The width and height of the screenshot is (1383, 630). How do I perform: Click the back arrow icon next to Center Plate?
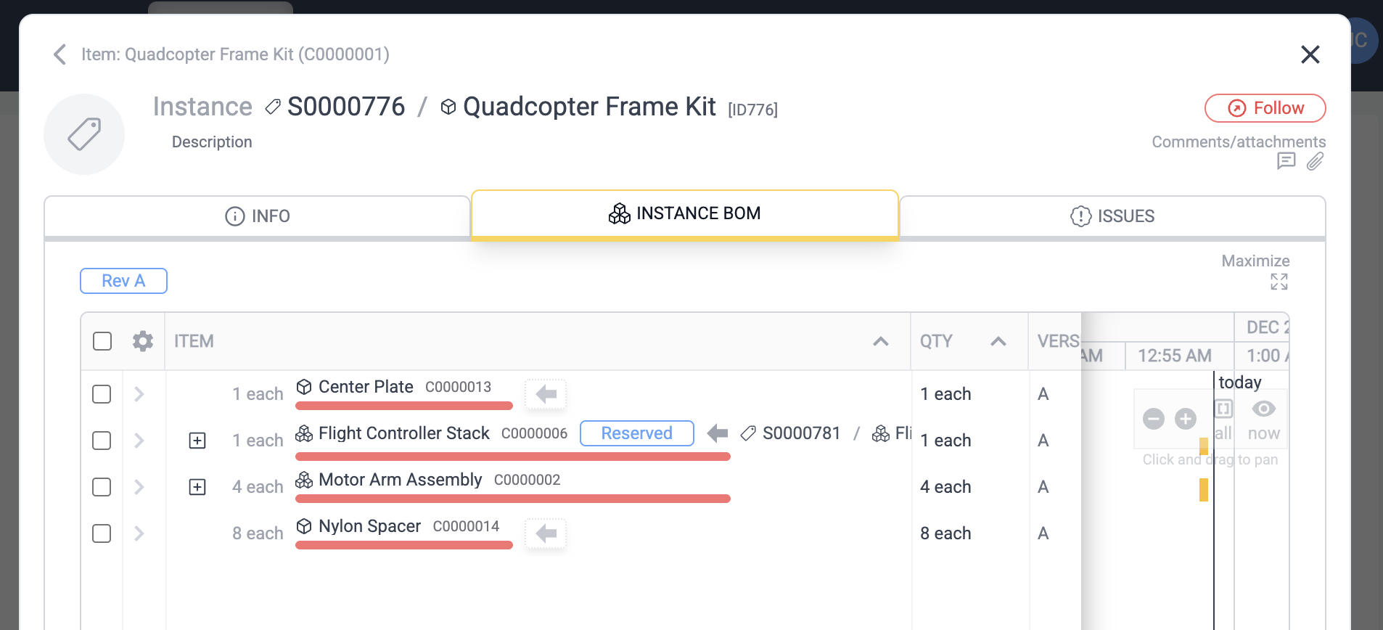[x=546, y=394]
